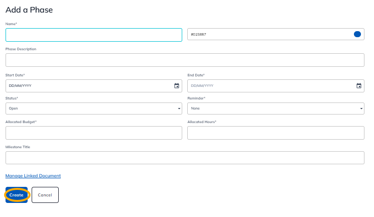Focus the Allocated Budget input box
Screen dimensions: 374x217
pyautogui.click(x=93, y=133)
